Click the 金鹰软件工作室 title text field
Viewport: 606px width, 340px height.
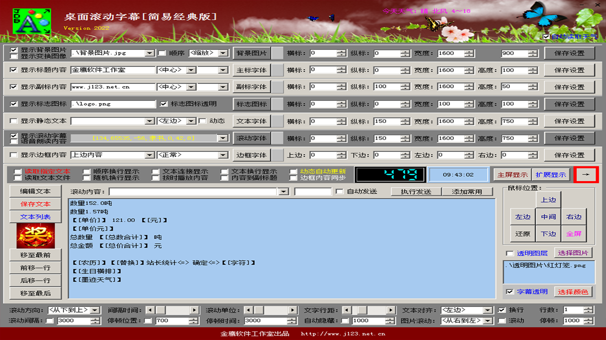pyautogui.click(x=113, y=70)
